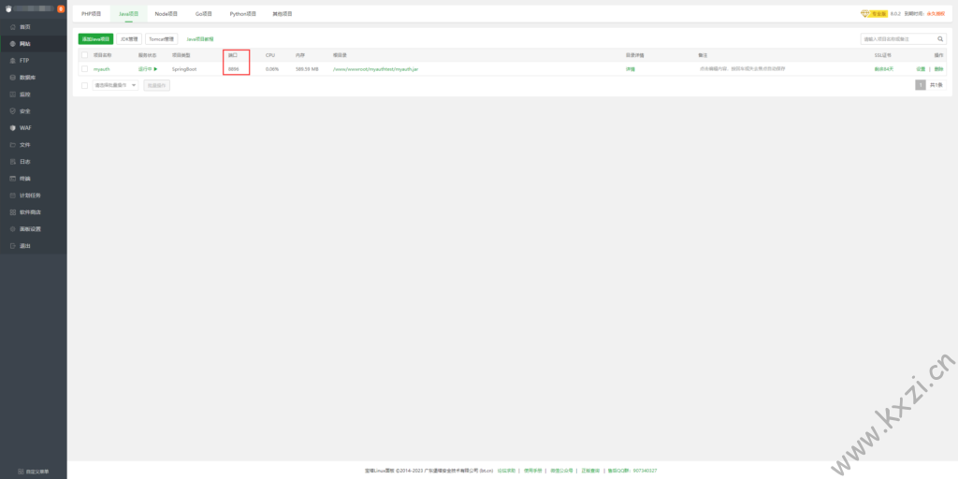
Task: Toggle the select-all checkbox in table header
Action: [x=84, y=55]
